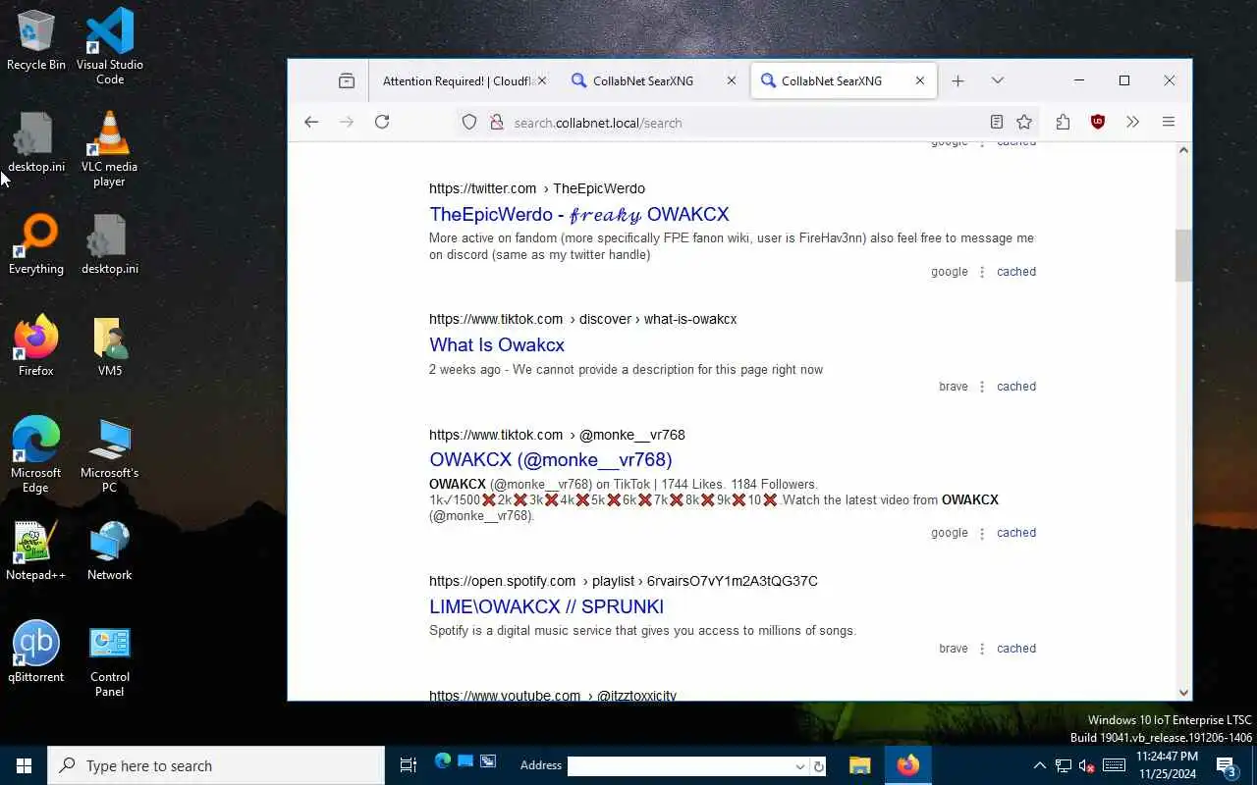Image resolution: width=1257 pixels, height=785 pixels.
Task: Open the What Is Owakcx result link
Action: click(497, 344)
